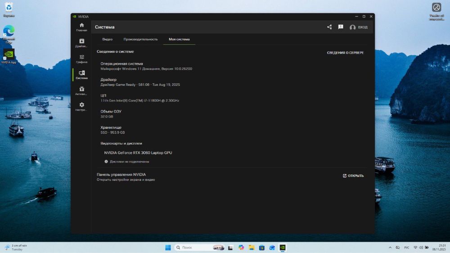Click the ВХОД login button
450x253 pixels.
(x=359, y=27)
